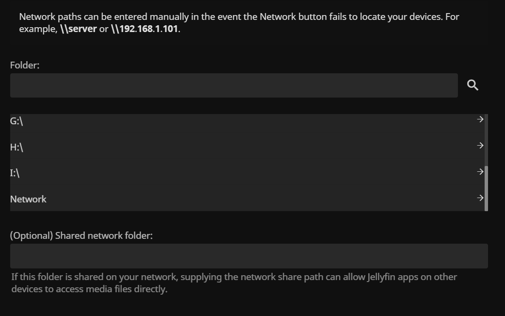Image resolution: width=505 pixels, height=316 pixels.
Task: Click the Shared network folder field
Action: (248, 255)
